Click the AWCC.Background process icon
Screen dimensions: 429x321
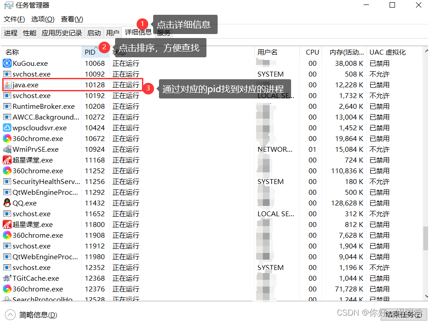click(7, 117)
